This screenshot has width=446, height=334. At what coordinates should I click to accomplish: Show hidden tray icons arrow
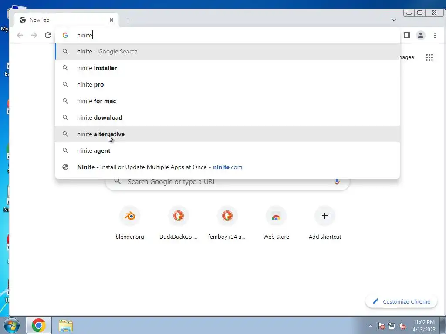370,326
